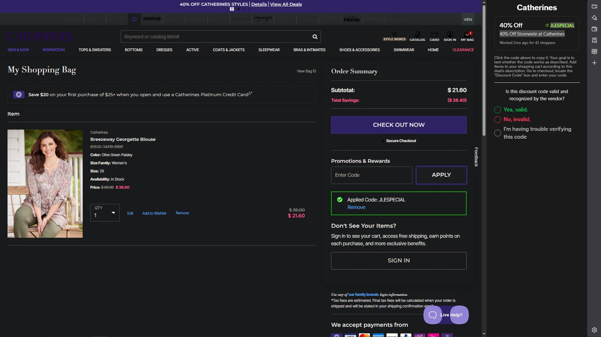Click the page vertical scrollbar
The height and width of the screenshot is (337, 601).
pos(484,70)
